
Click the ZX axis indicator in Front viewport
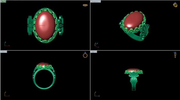coord(7,94)
